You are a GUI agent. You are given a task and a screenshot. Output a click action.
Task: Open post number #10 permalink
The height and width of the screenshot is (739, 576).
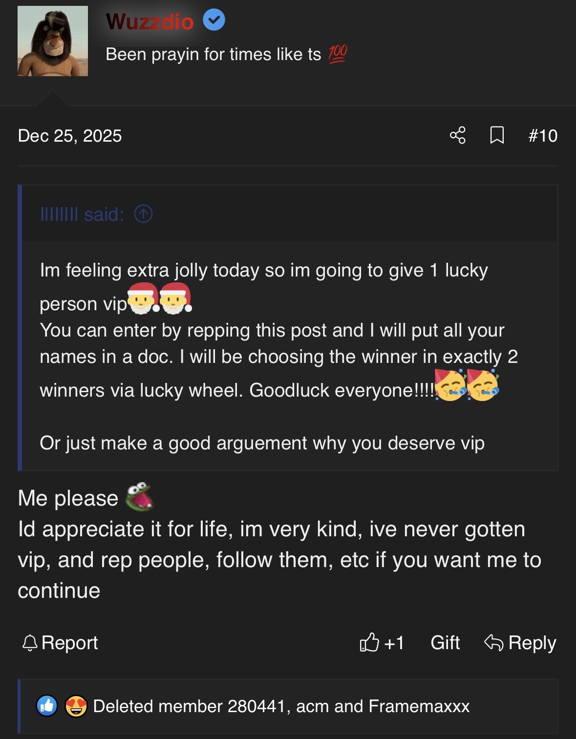(x=543, y=136)
